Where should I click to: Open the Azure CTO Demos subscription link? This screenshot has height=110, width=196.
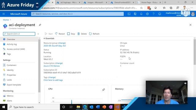point(51,66)
